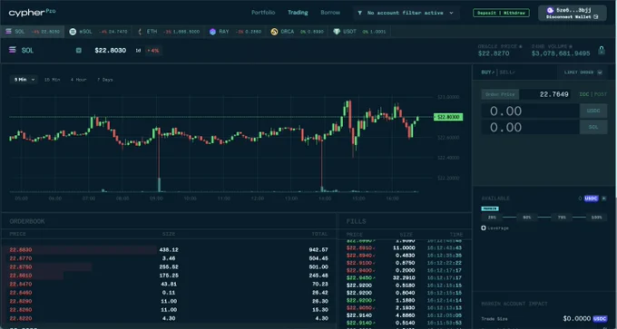Image resolution: width=617 pixels, height=329 pixels.
Task: Click fill row priced $22.9450
Action: [x=404, y=277]
